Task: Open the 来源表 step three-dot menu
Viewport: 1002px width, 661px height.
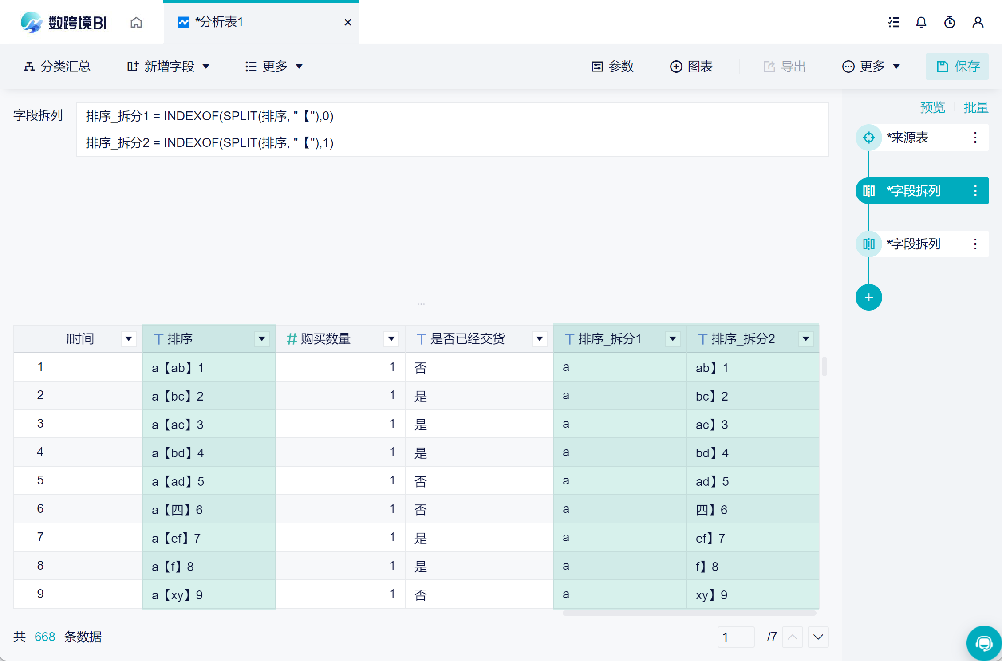Action: (975, 138)
